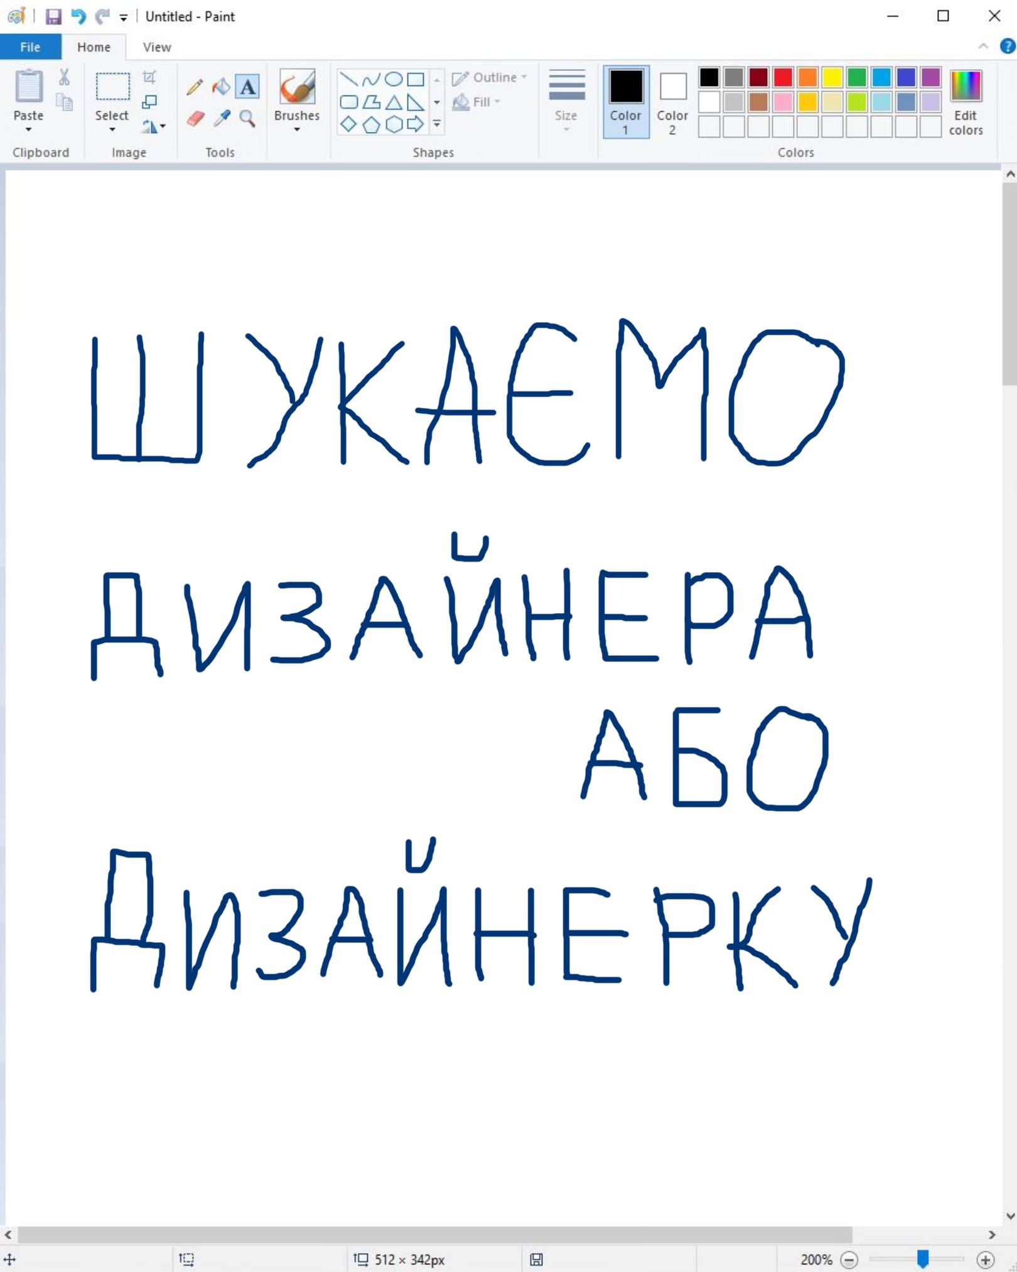Viewport: 1017px width, 1272px height.
Task: Select the Color picker eyedropper tool
Action: [221, 118]
